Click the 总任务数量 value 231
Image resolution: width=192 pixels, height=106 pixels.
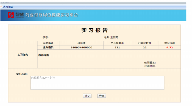117,47
